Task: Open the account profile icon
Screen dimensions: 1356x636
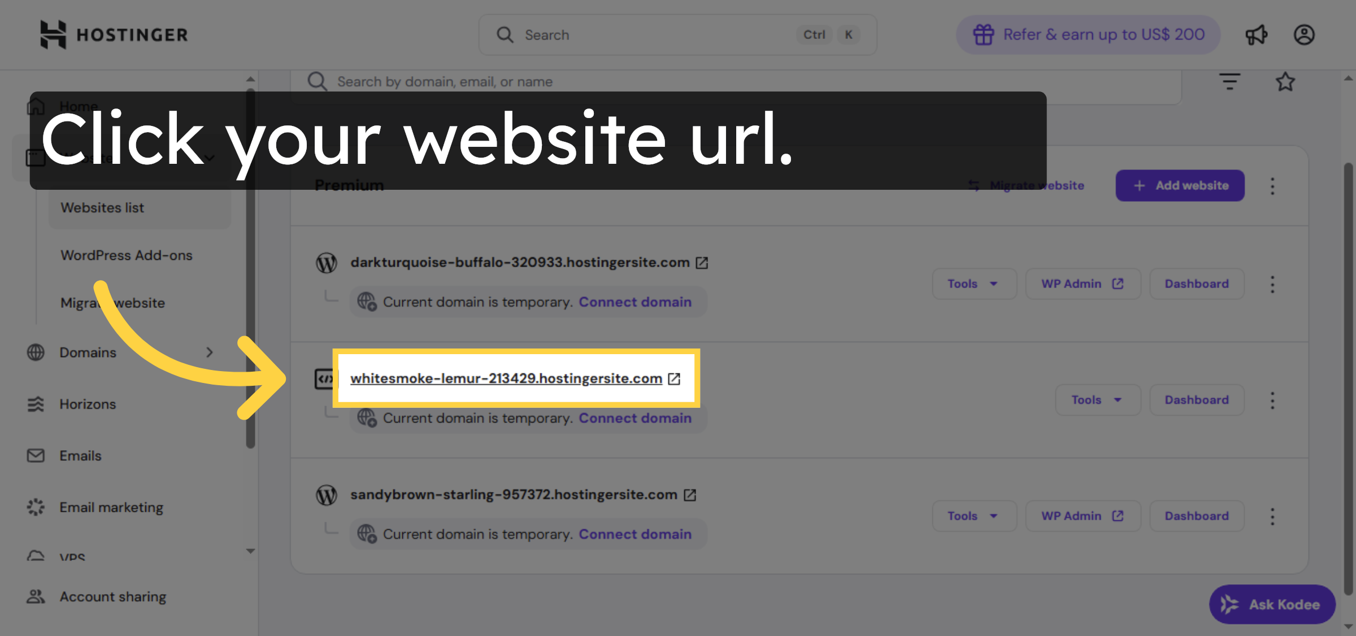Action: 1304,34
